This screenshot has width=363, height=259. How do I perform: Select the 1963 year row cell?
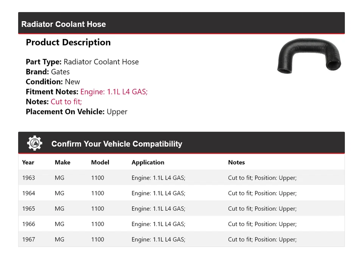28,178
